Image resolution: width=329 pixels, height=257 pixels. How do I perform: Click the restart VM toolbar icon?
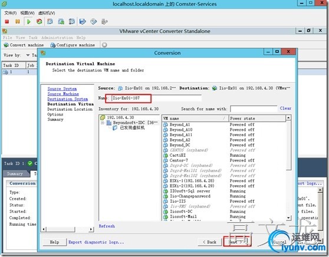point(40,22)
